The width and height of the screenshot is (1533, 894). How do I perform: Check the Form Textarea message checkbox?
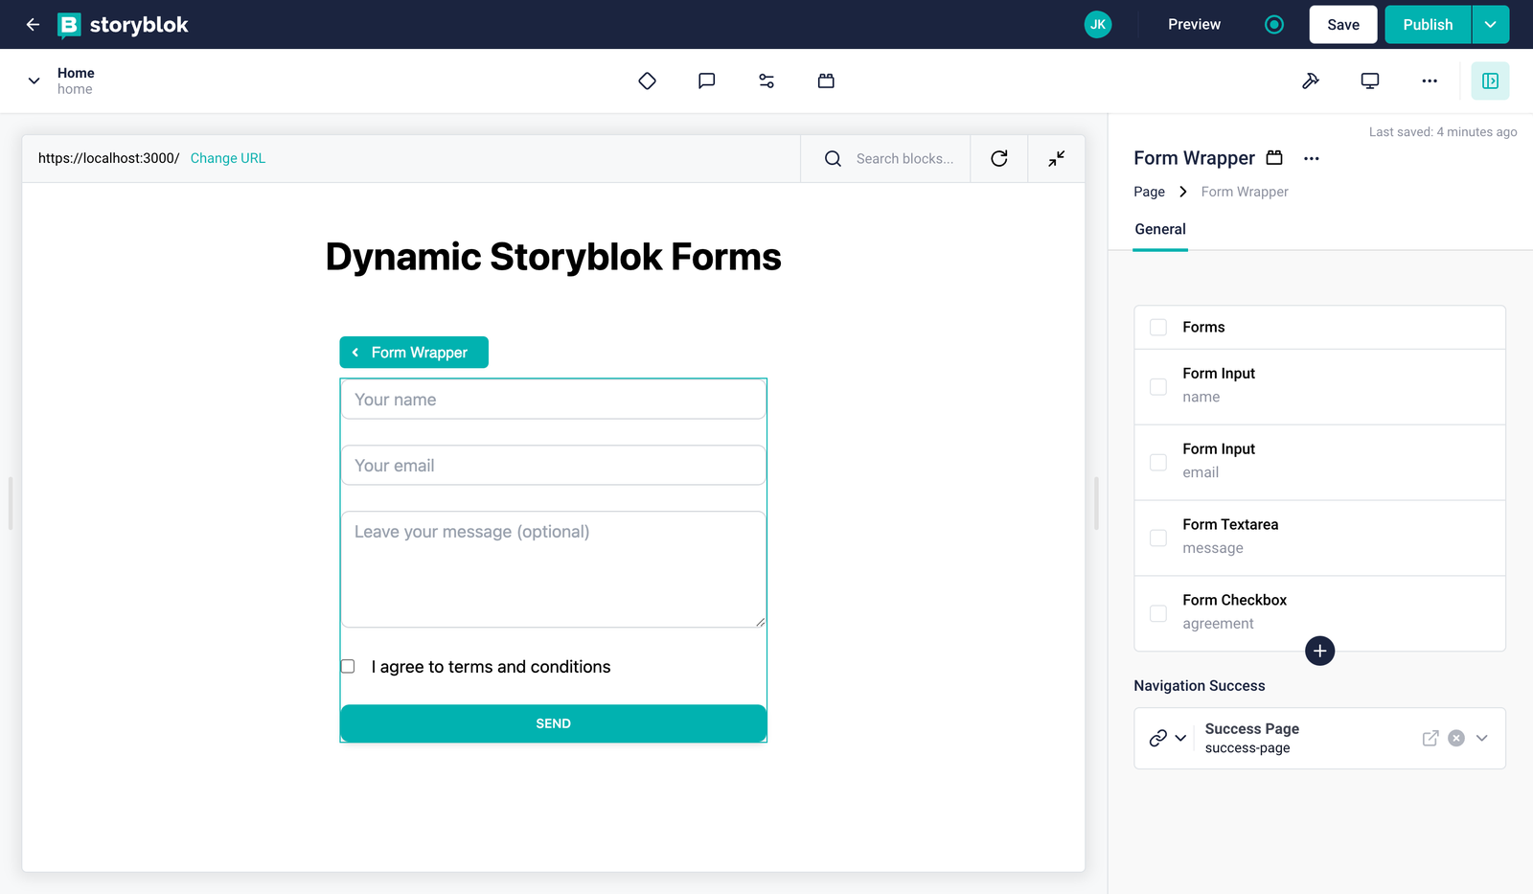1158,538
